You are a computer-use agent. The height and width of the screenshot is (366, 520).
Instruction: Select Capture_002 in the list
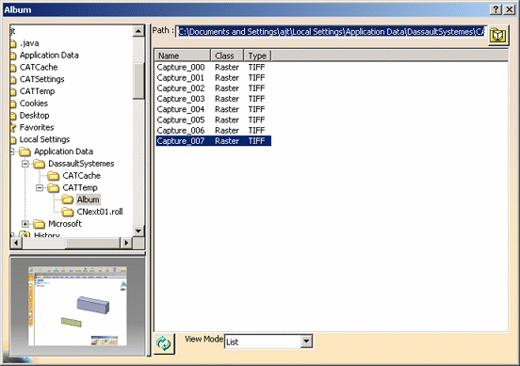coord(214,88)
